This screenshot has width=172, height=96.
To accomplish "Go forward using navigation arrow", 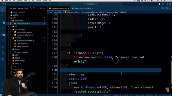I will (54, 4).
